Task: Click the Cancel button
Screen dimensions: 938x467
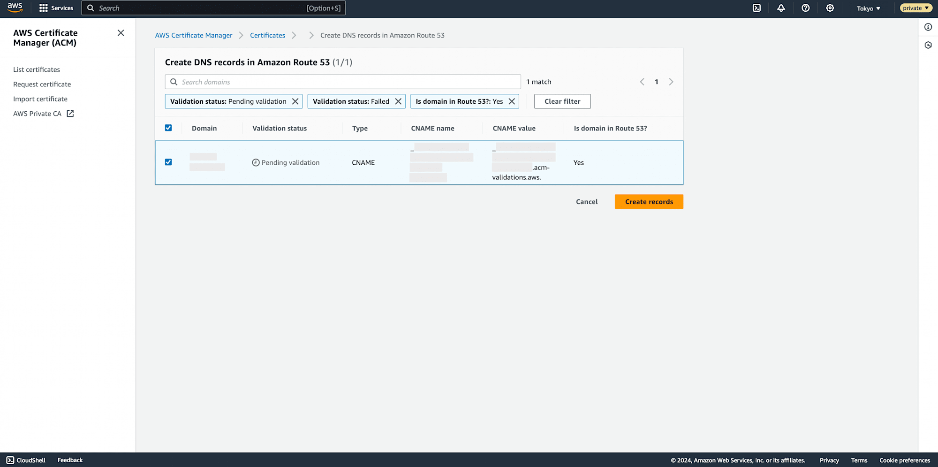Action: pos(587,202)
